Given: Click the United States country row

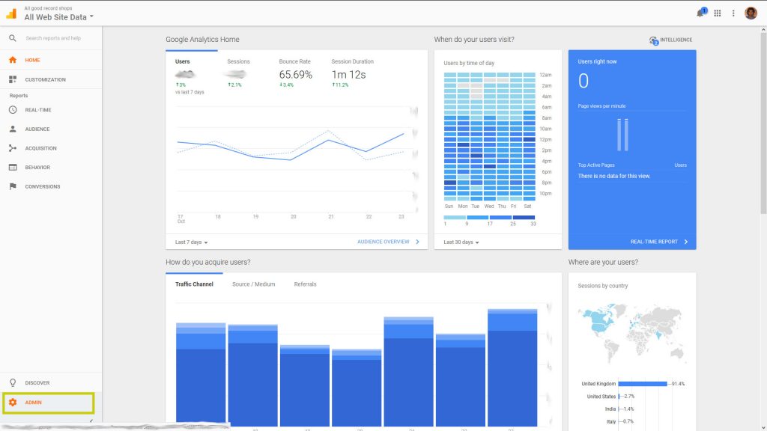Looking at the screenshot, I should point(611,397).
